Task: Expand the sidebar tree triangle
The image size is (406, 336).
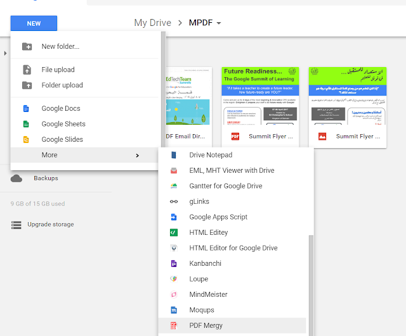Action: point(5,53)
